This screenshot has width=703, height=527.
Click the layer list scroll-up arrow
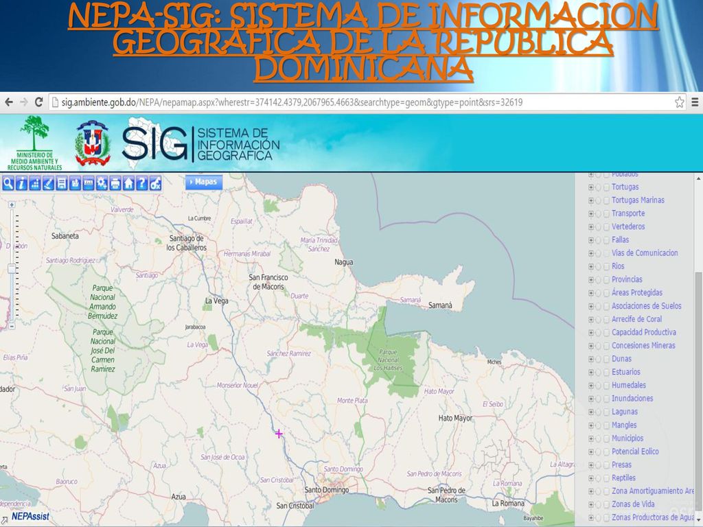click(x=698, y=178)
